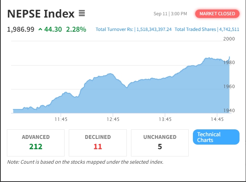Viewport: 246px width, 182px height.
Task: Click the index value 1,986.99
Action: coord(21,29)
